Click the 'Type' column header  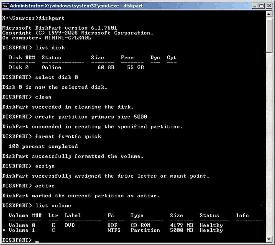coord(137,215)
